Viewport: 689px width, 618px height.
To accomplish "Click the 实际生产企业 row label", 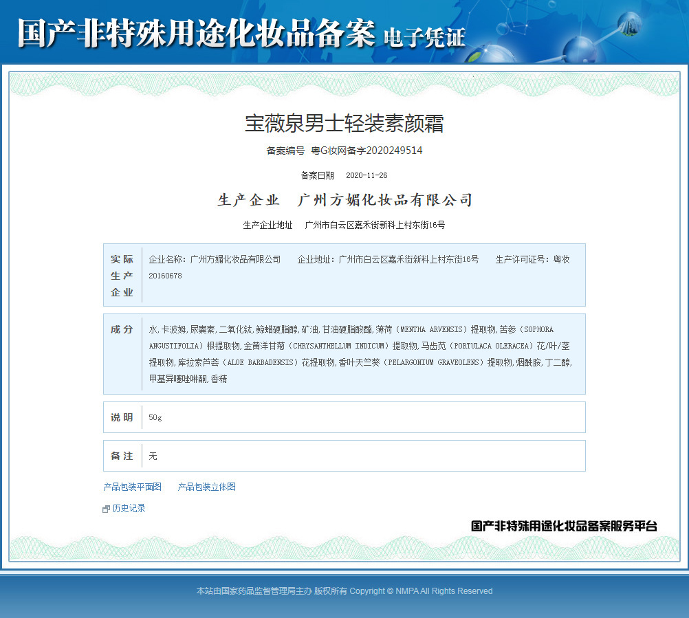I will click(x=122, y=276).
